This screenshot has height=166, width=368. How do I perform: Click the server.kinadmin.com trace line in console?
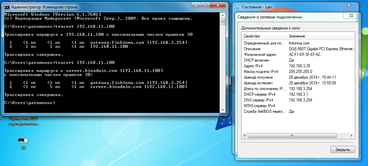[x=98, y=87]
